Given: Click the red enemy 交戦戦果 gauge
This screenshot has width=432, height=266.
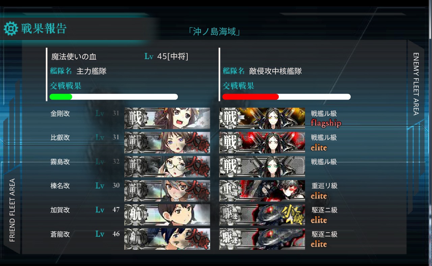Looking at the screenshot, I should (287, 97).
